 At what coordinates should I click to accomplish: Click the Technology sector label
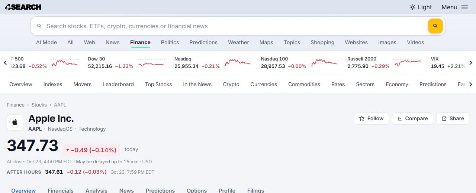point(92,129)
